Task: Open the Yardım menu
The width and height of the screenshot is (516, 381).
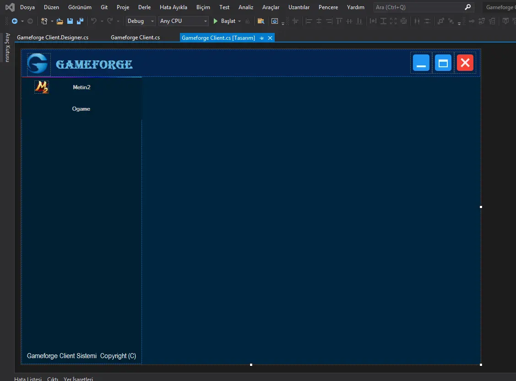Action: coord(355,7)
